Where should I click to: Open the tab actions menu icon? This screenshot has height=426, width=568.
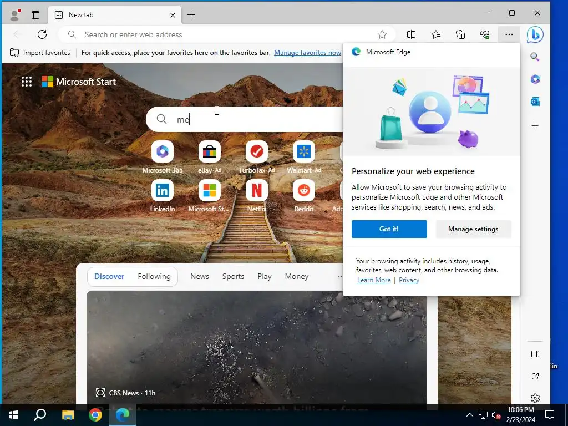point(35,15)
